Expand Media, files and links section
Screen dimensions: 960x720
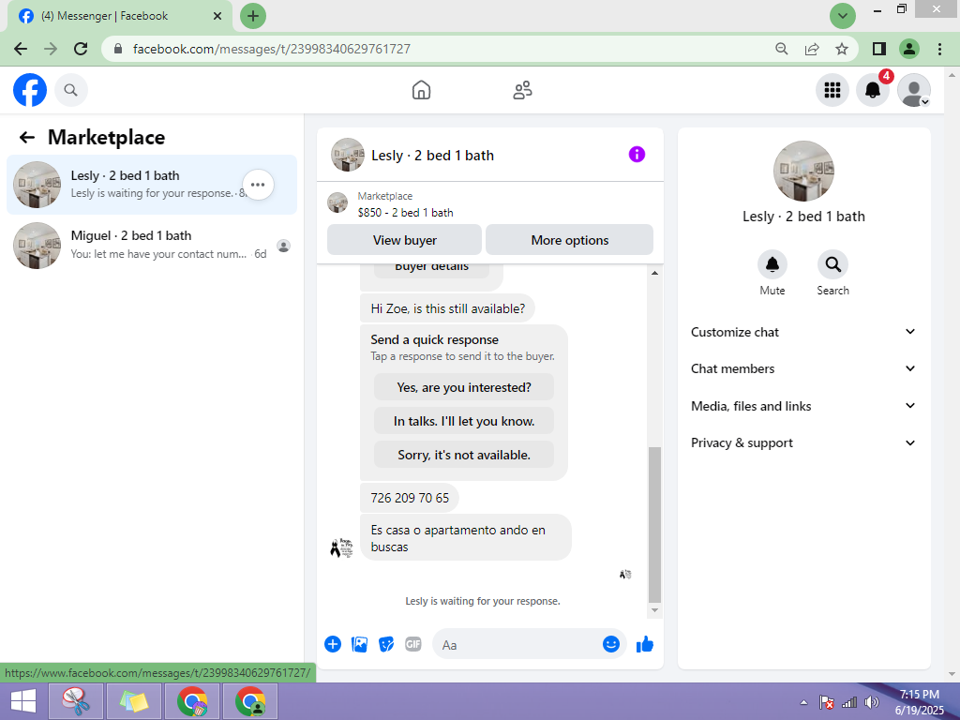(x=803, y=406)
